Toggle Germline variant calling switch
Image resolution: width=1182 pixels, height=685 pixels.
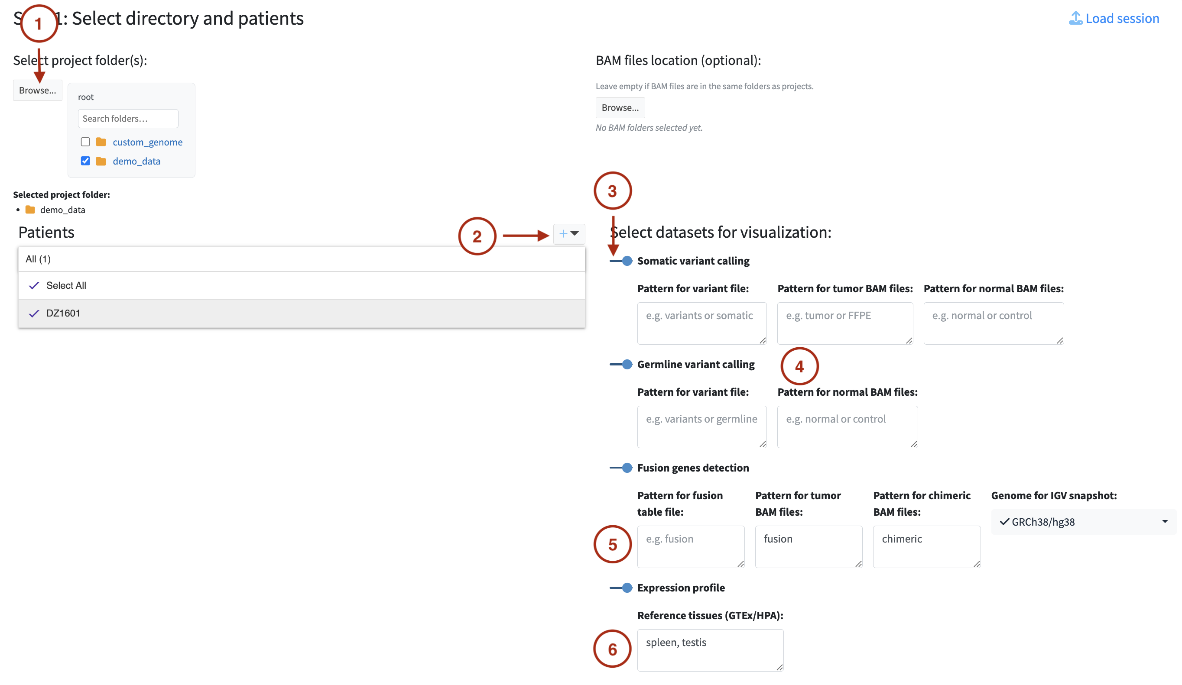coord(621,364)
